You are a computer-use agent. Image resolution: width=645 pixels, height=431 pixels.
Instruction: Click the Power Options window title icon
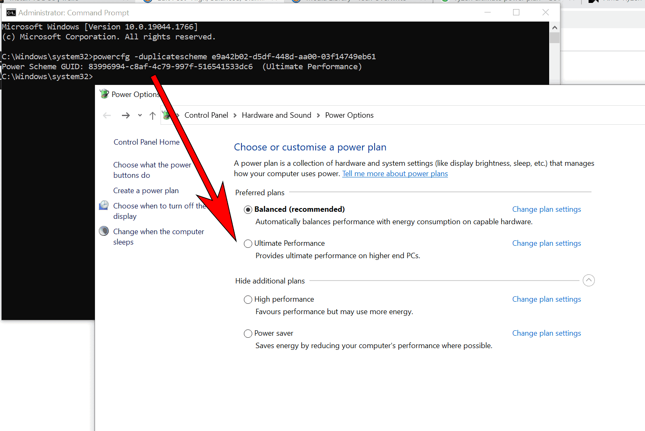[x=105, y=94]
